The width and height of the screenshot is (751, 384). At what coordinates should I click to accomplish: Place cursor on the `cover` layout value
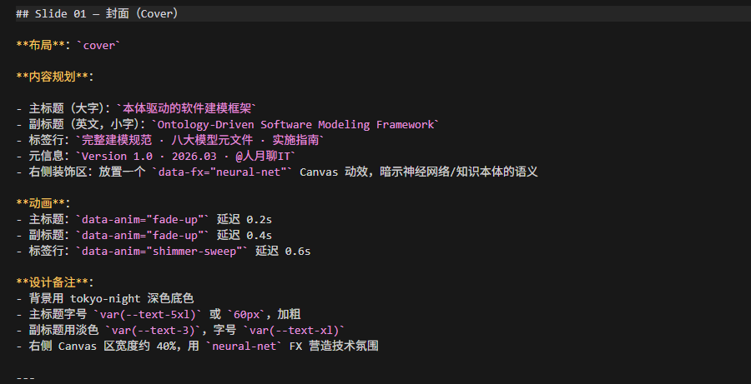pos(98,46)
